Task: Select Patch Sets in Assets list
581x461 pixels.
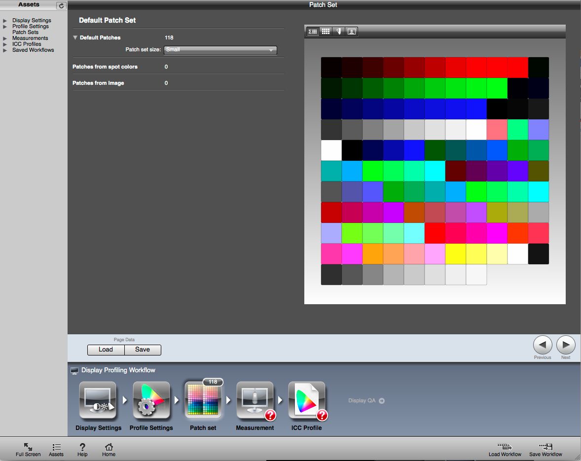Action: [25, 32]
